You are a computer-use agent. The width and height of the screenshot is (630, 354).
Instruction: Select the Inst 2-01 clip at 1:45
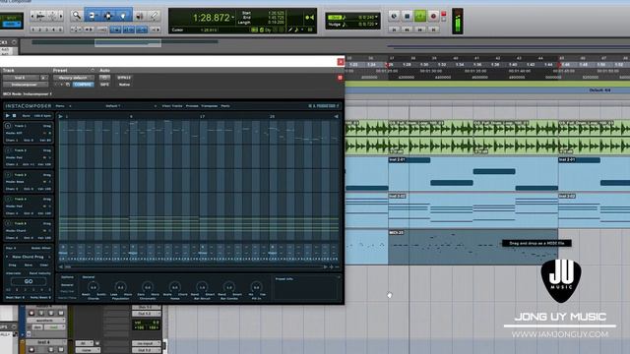(x=595, y=174)
